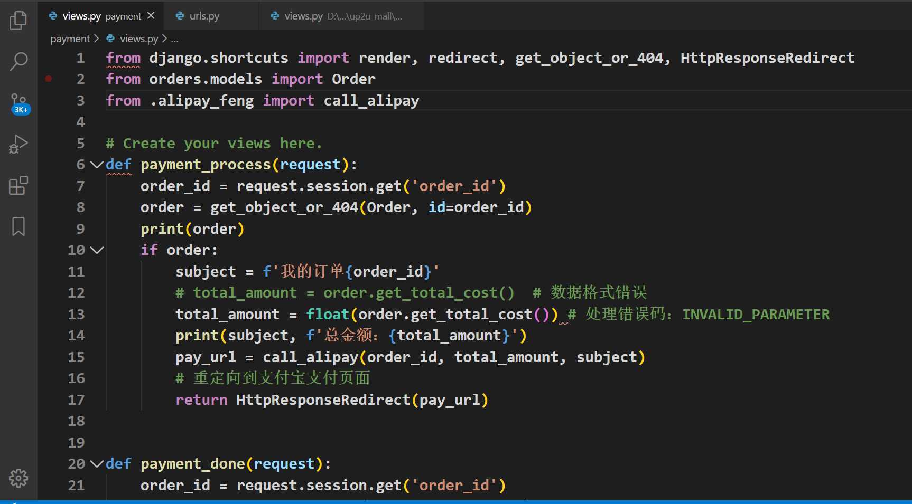Remove the breakpoint dot on line 2
The image size is (912, 504).
click(x=49, y=79)
